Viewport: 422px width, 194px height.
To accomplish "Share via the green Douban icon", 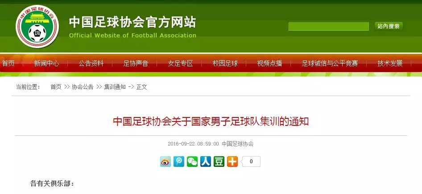I will pyautogui.click(x=219, y=162).
